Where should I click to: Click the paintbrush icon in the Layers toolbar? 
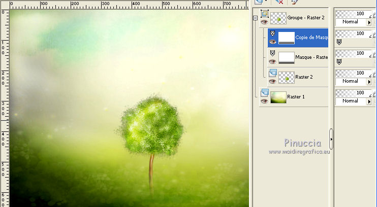pos(294,2)
